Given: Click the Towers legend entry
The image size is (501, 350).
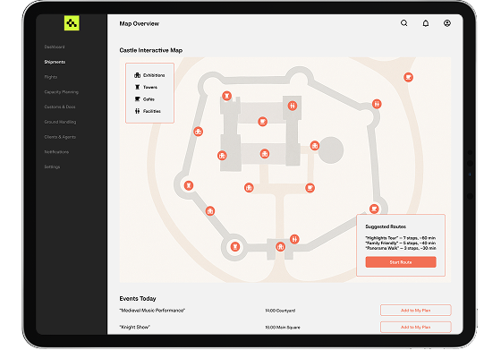Looking at the screenshot, I should coord(146,87).
